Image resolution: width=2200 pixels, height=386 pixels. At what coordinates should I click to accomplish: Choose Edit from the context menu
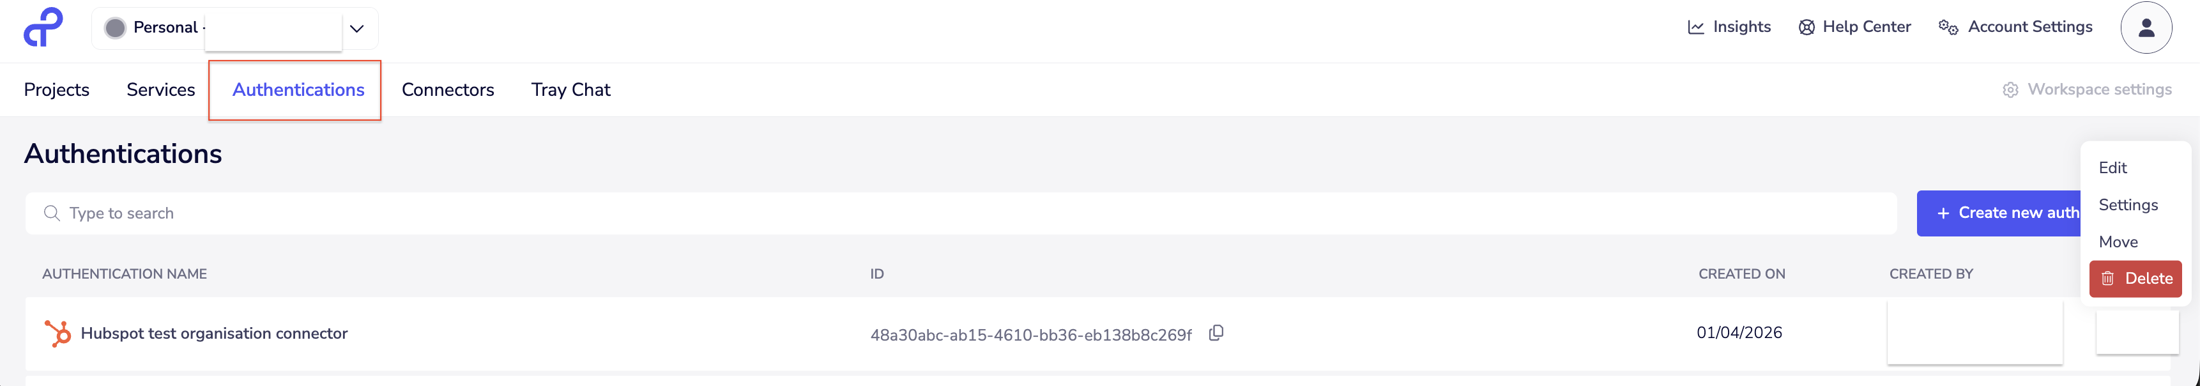pos(2112,167)
